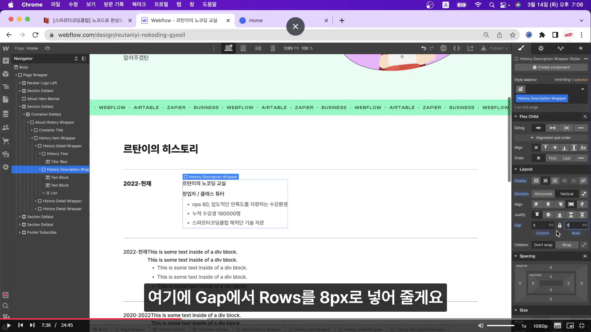Adjust the video volume slider
This screenshot has width=591, height=332.
[x=501, y=326]
